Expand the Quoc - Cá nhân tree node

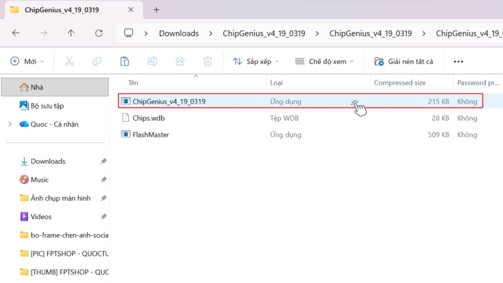[x=10, y=124]
